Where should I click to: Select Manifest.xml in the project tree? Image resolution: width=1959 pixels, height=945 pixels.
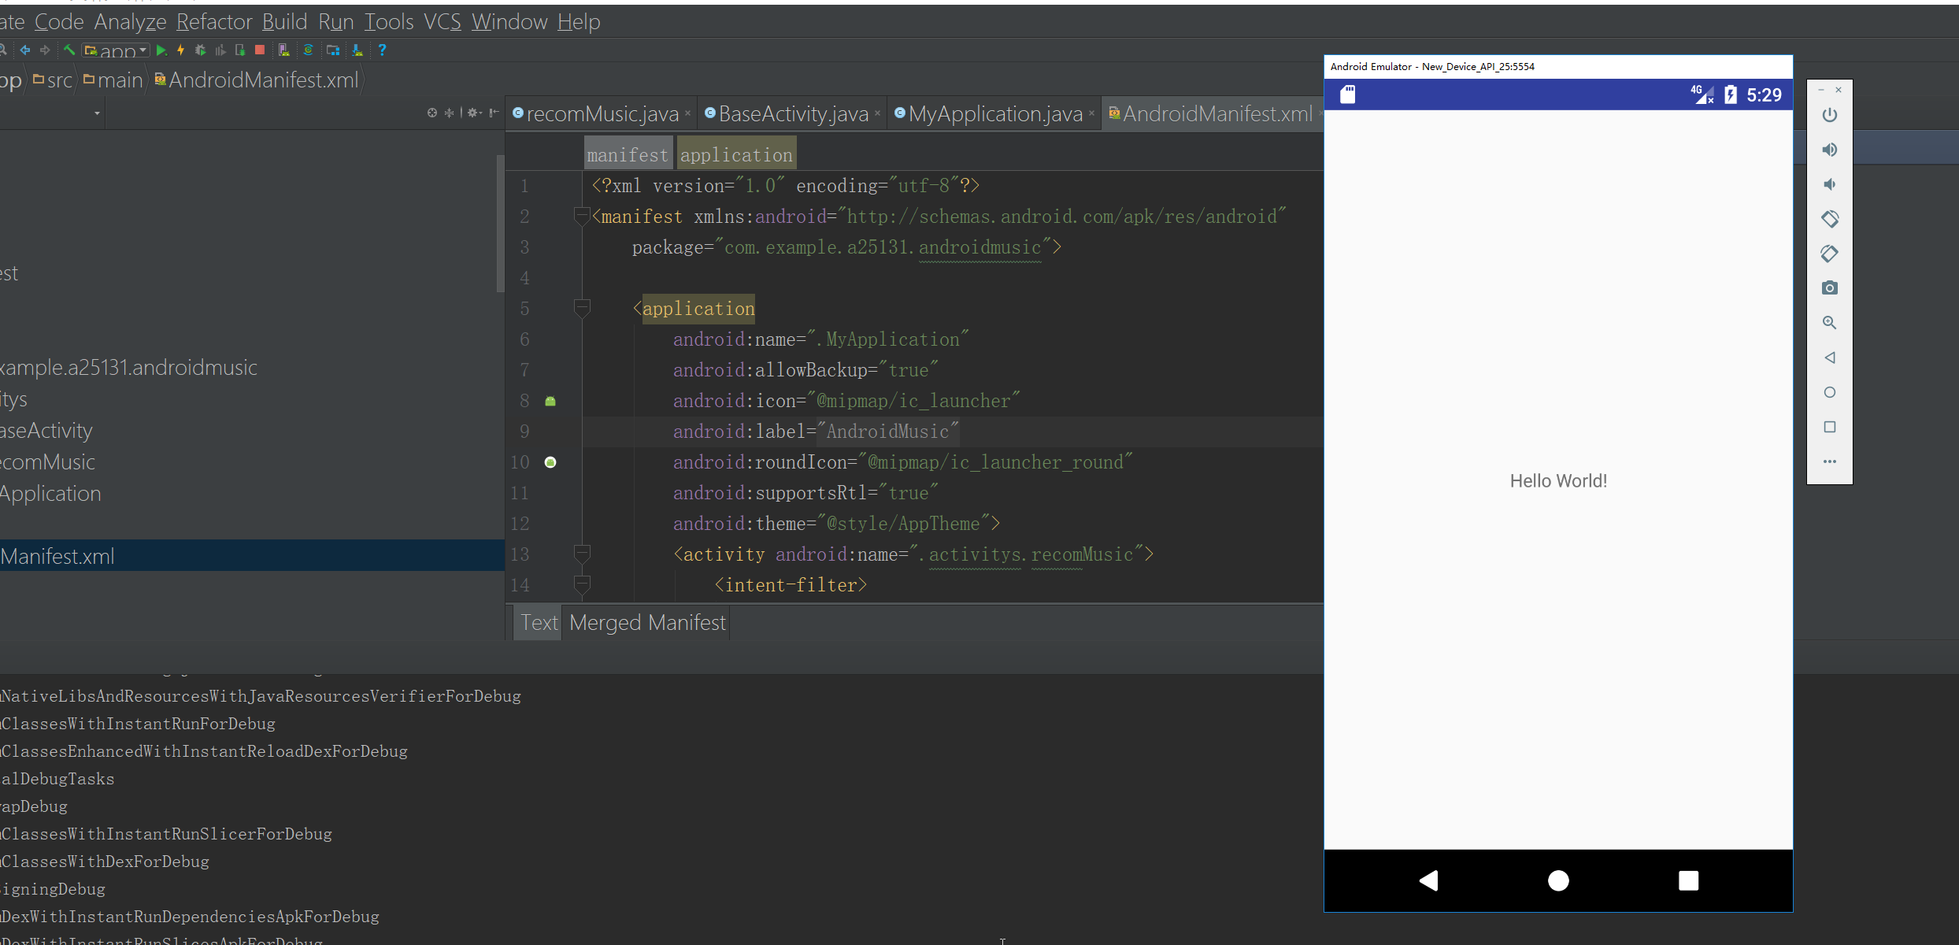coord(57,556)
